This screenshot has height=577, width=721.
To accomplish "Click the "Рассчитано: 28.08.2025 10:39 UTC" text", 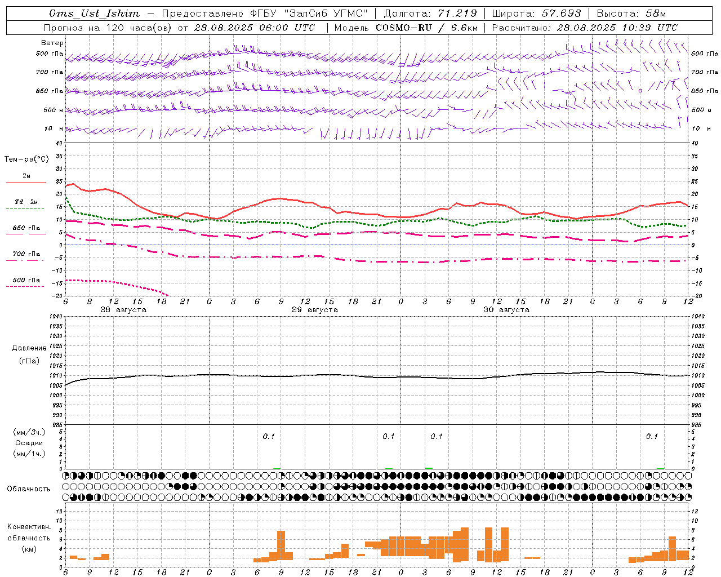I will [585, 28].
